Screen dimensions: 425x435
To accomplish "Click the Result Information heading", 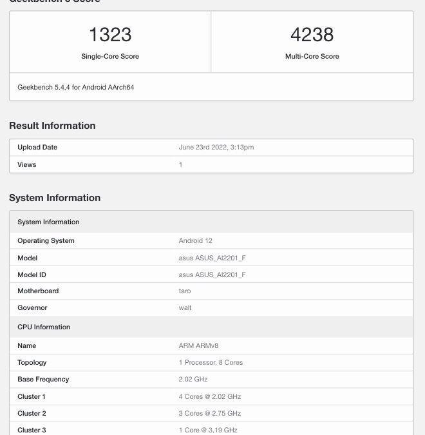I will 52,126.
